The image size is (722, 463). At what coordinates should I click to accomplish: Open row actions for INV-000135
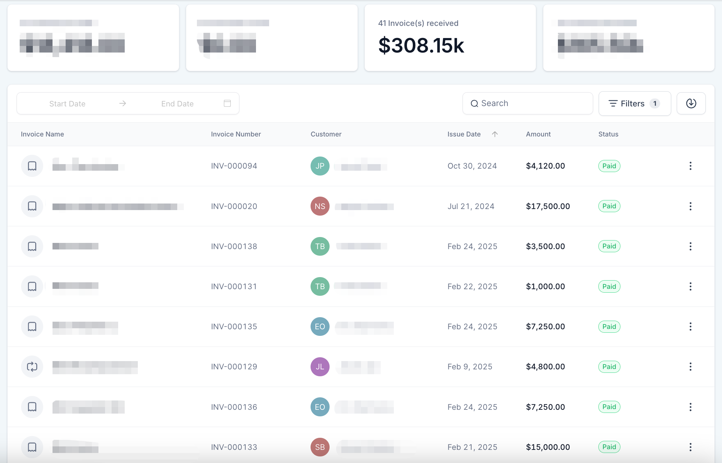(x=690, y=327)
